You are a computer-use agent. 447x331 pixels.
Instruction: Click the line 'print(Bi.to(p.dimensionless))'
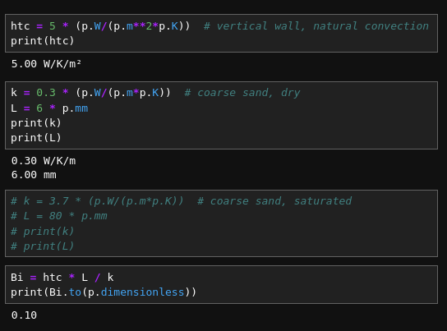click(x=104, y=292)
